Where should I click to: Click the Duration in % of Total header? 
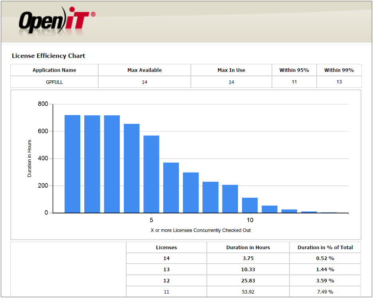point(325,248)
